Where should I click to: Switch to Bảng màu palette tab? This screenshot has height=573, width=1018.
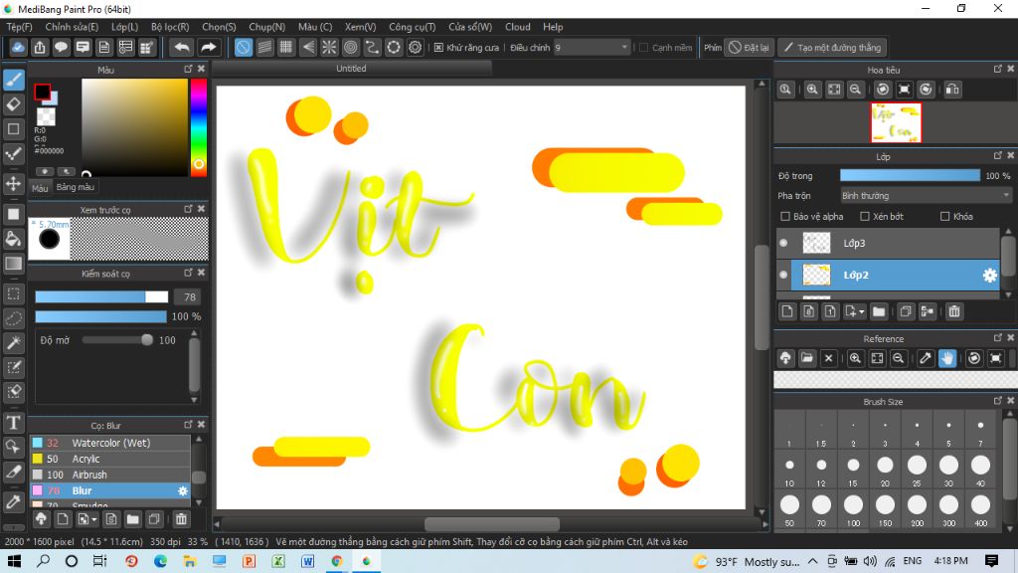[76, 187]
